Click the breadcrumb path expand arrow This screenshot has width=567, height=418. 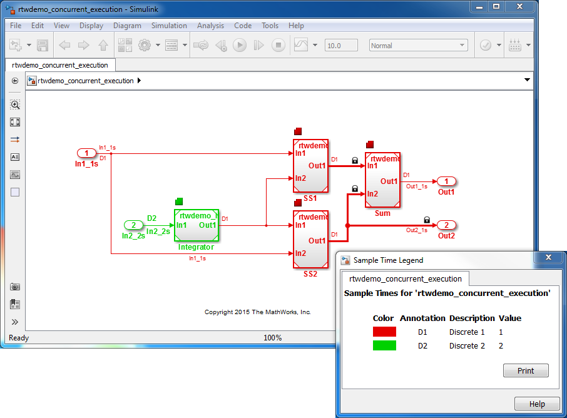[139, 81]
